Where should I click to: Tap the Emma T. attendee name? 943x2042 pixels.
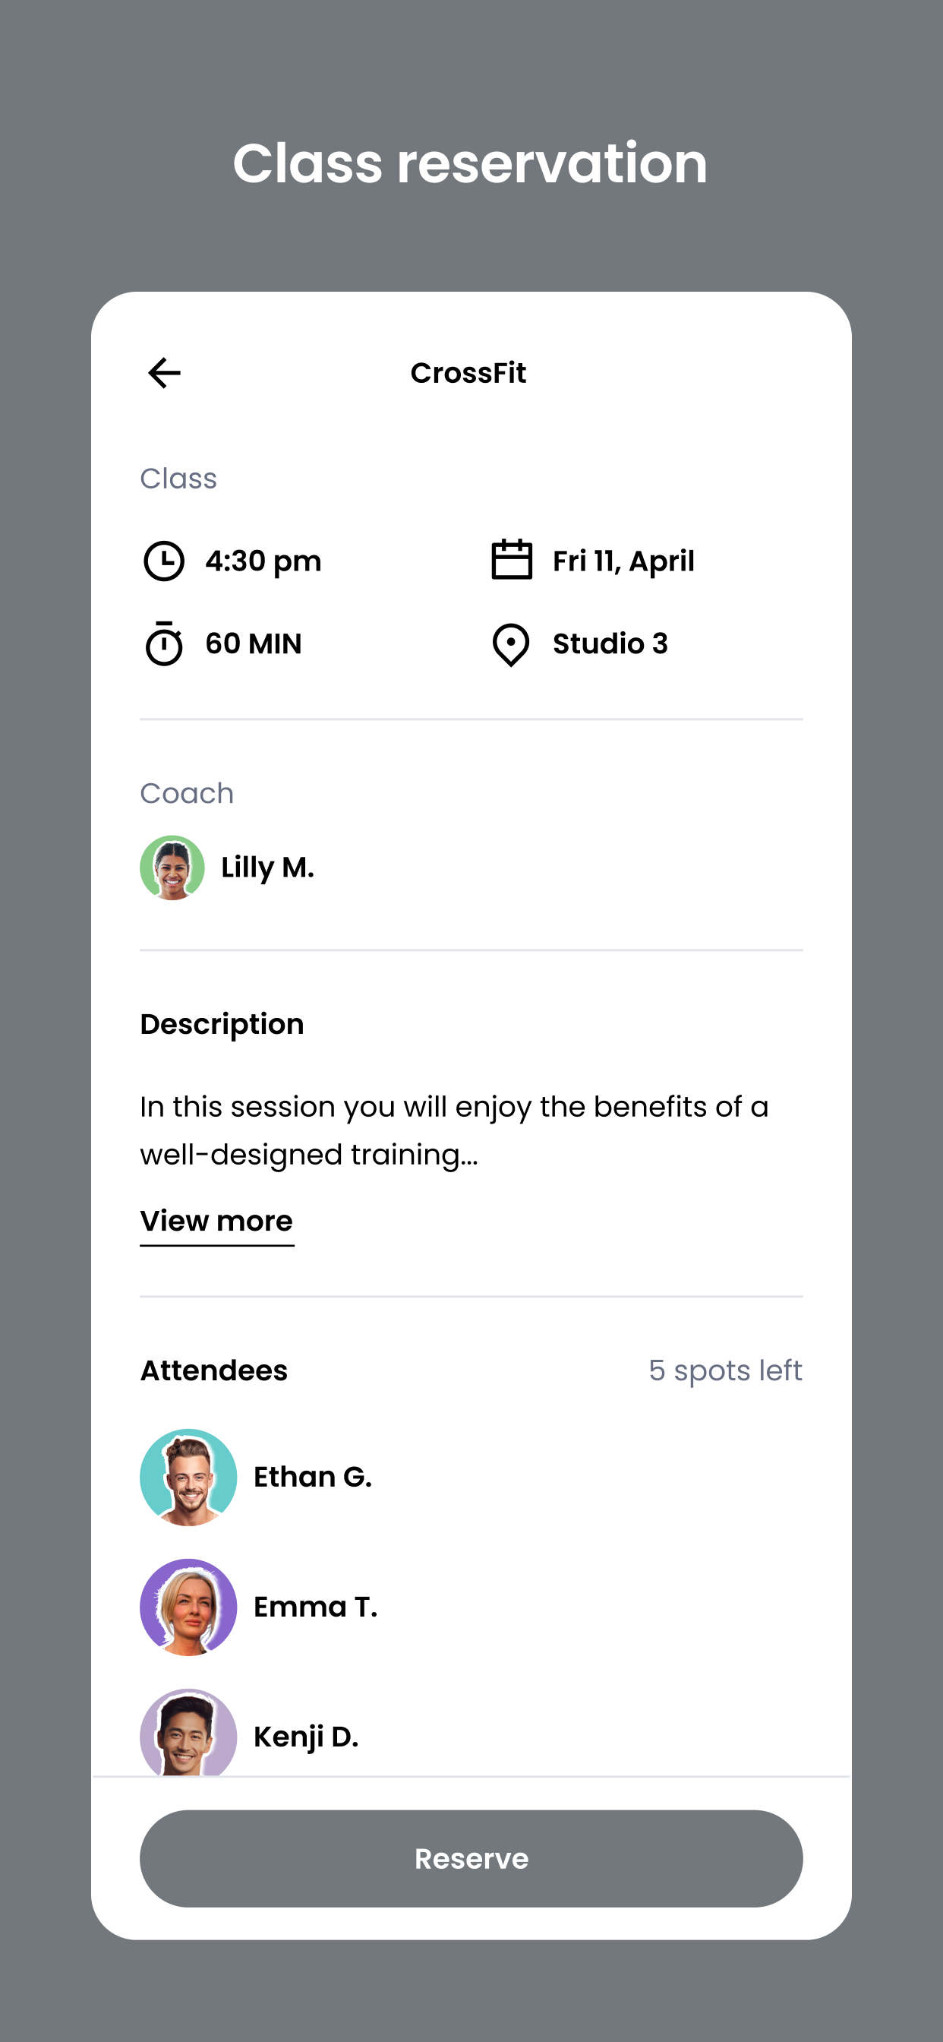[x=315, y=1607]
